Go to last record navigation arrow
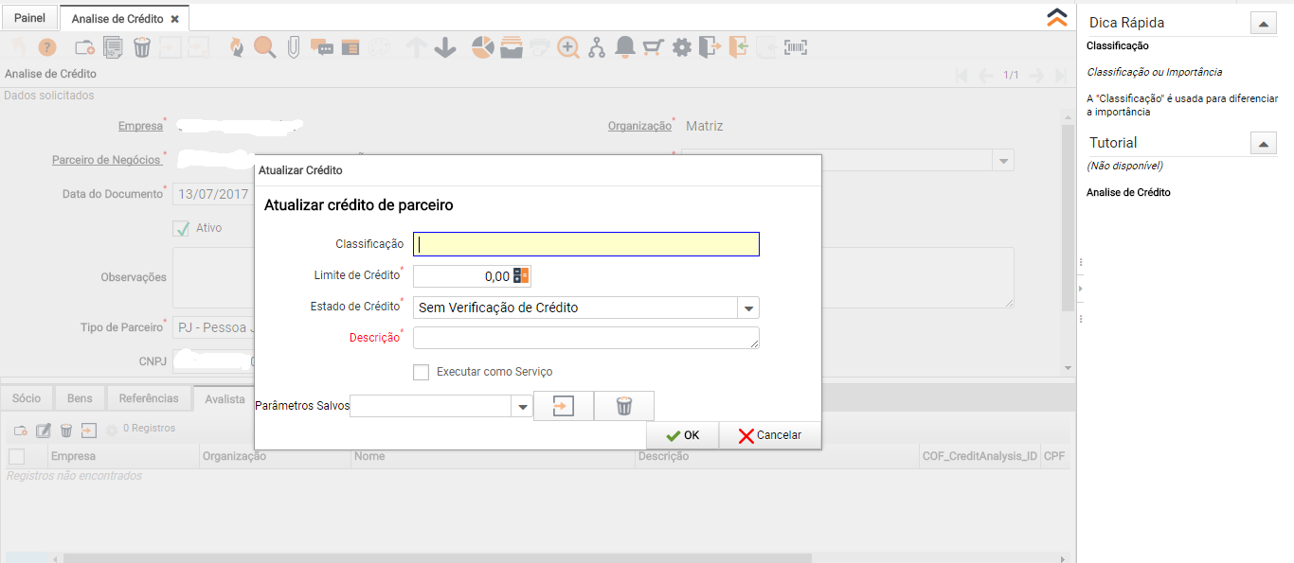 (1061, 75)
